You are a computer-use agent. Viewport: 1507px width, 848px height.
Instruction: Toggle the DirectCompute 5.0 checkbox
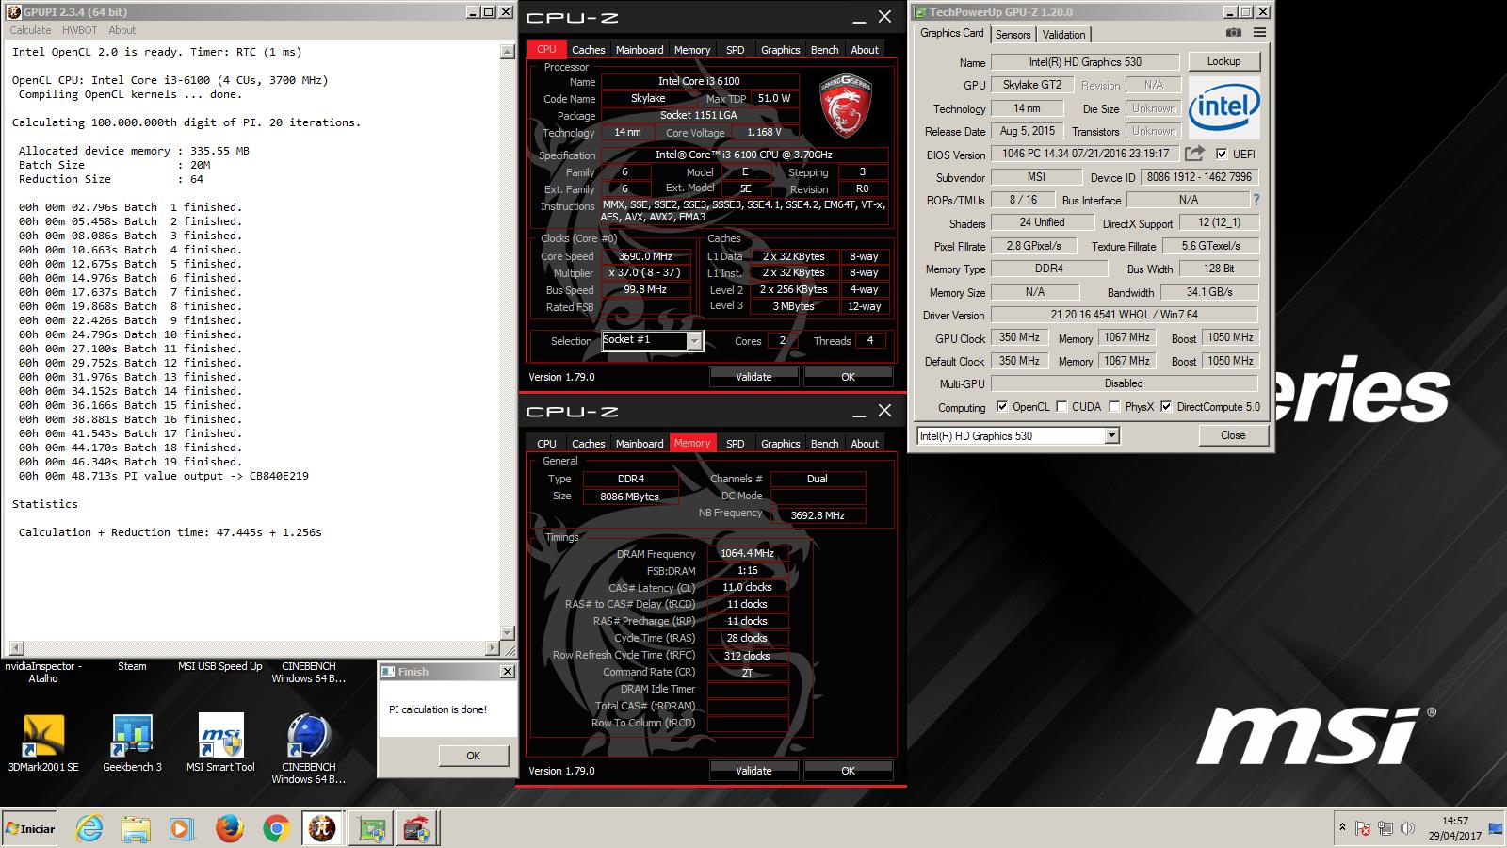pyautogui.click(x=1166, y=407)
